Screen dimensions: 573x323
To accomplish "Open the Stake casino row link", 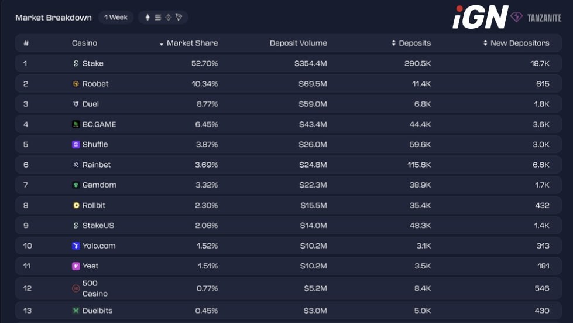I will pyautogui.click(x=92, y=63).
